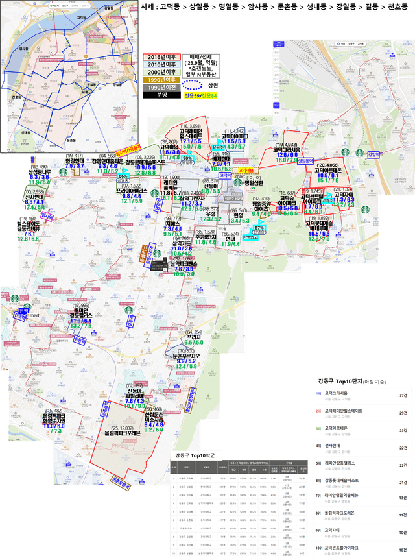This screenshot has width=415, height=558.
Task: Click the emart logo beside 천호역
Action: pyautogui.click(x=32, y=315)
